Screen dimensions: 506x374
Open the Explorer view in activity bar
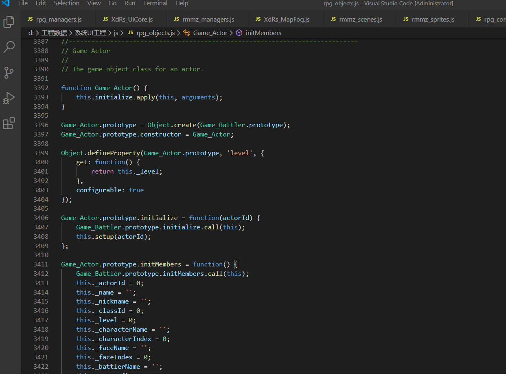point(9,22)
